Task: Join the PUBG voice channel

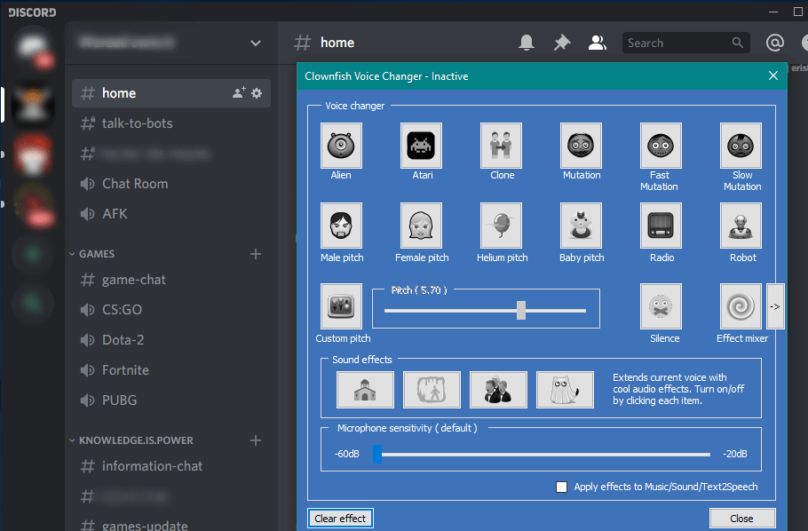Action: 171,400
